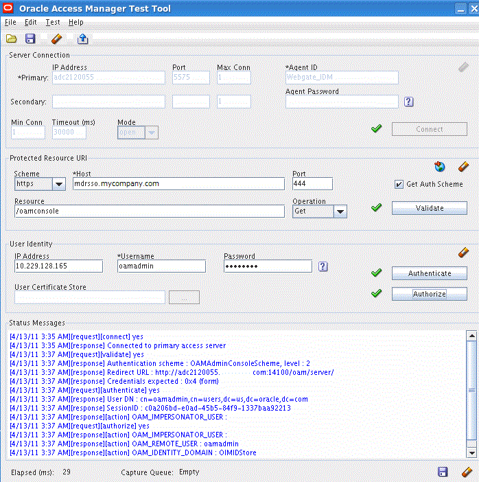Click the Authenticate button
Viewport: 479px width, 482px height.
429,273
